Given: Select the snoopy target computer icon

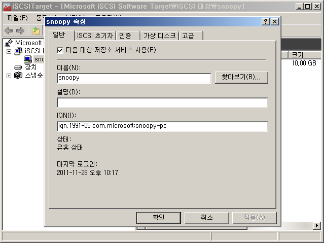Looking at the screenshot, I should click(x=28, y=59).
